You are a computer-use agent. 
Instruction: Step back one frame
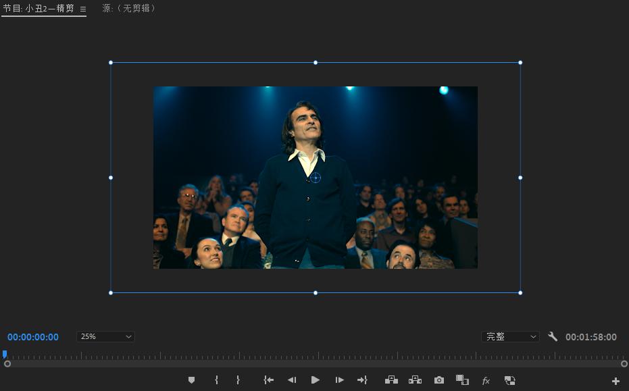coord(293,380)
